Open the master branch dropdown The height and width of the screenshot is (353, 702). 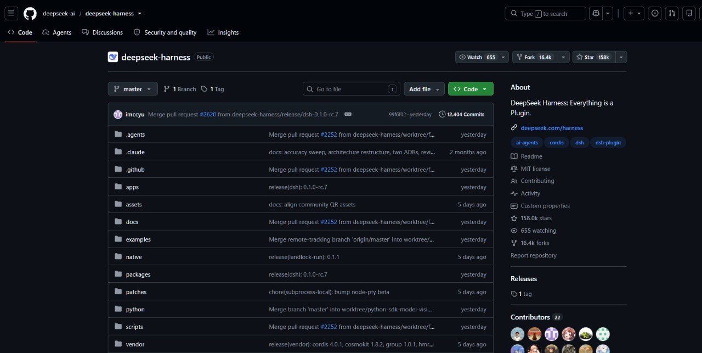point(133,89)
